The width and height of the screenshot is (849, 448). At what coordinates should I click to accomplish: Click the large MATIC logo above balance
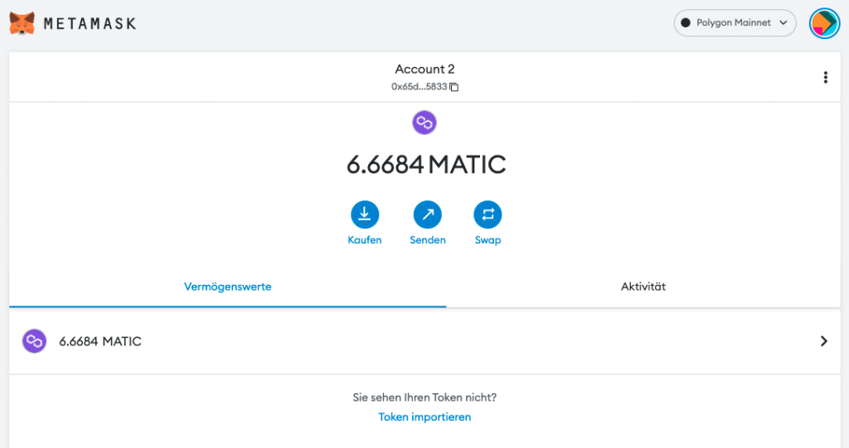424,123
